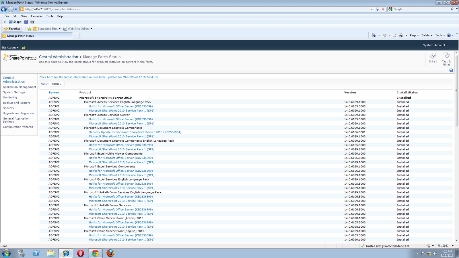Click the SharePoint 2010 logo
Viewport: 459px width, 258px height.
pyautogui.click(x=19, y=57)
